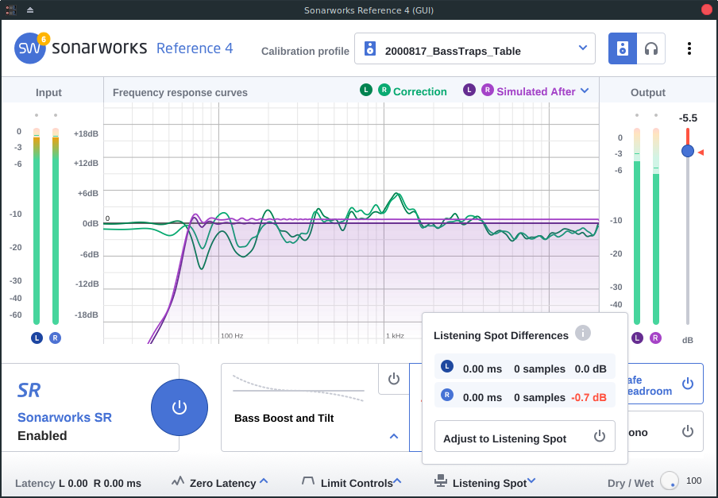
Task: Click the Bass Boost and Tilt curve preview
Action: [299, 389]
